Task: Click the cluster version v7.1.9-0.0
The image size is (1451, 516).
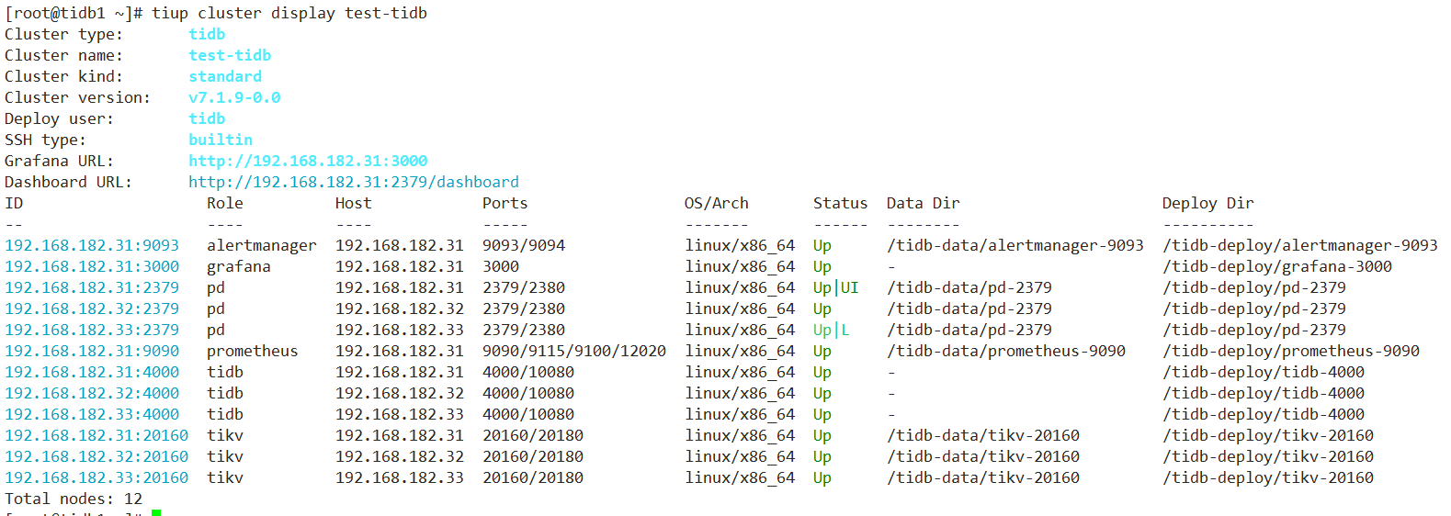Action: 234,98
